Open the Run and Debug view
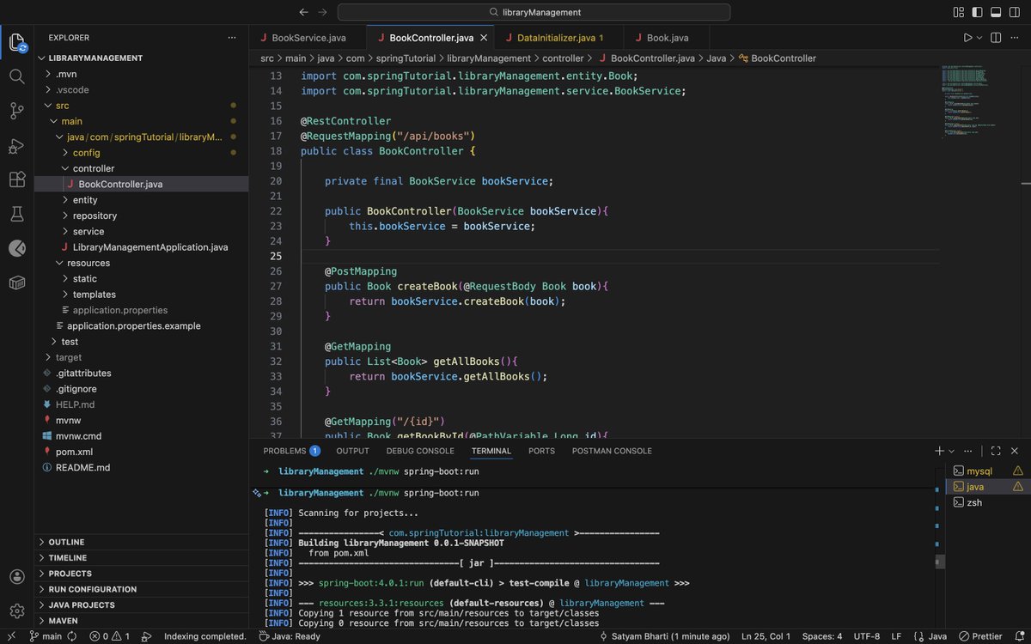 click(x=17, y=145)
